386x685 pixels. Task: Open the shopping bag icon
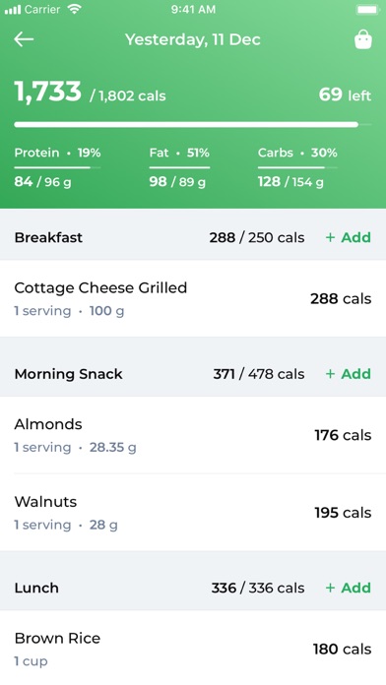(x=362, y=39)
